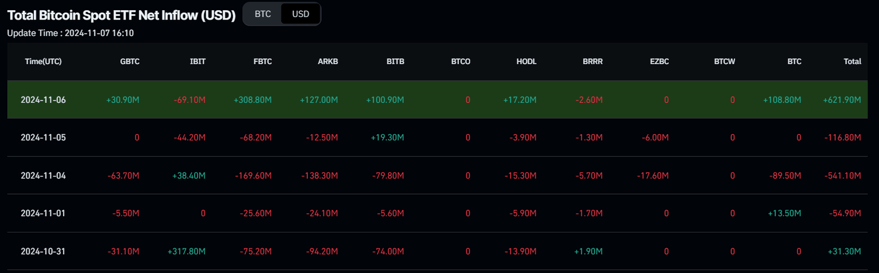Click the -541.10M total value
Screen dimensions: 879x273
(x=842, y=175)
